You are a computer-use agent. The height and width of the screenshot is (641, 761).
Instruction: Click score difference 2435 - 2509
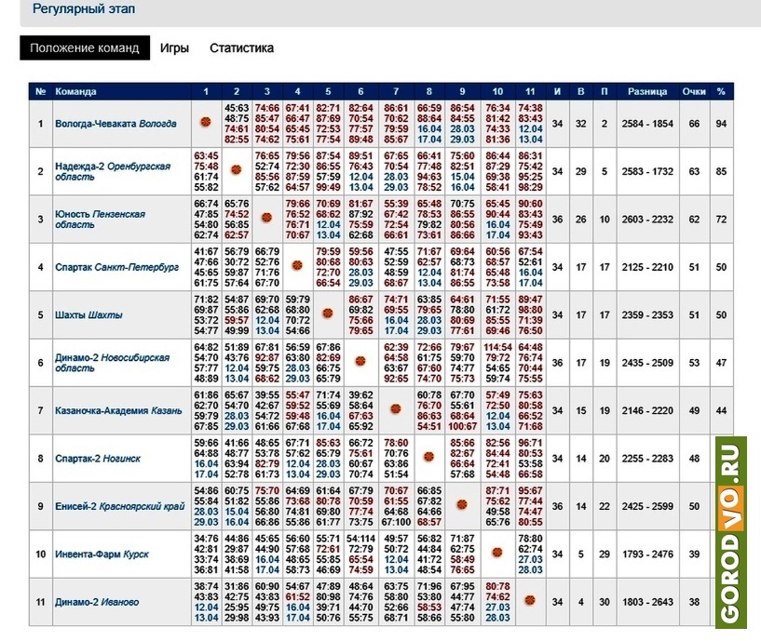click(x=647, y=363)
